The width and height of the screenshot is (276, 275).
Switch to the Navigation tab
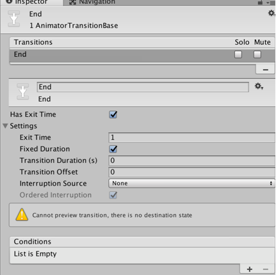pyautogui.click(x=92, y=3)
